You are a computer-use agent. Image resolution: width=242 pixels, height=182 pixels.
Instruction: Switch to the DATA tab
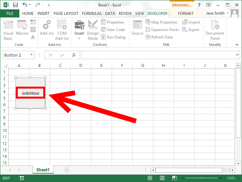click(110, 14)
